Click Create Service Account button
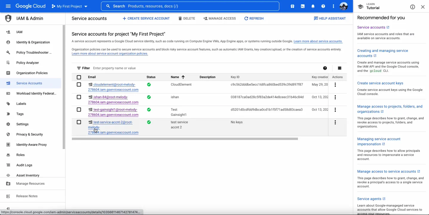This screenshot has width=429, height=215. point(146,19)
